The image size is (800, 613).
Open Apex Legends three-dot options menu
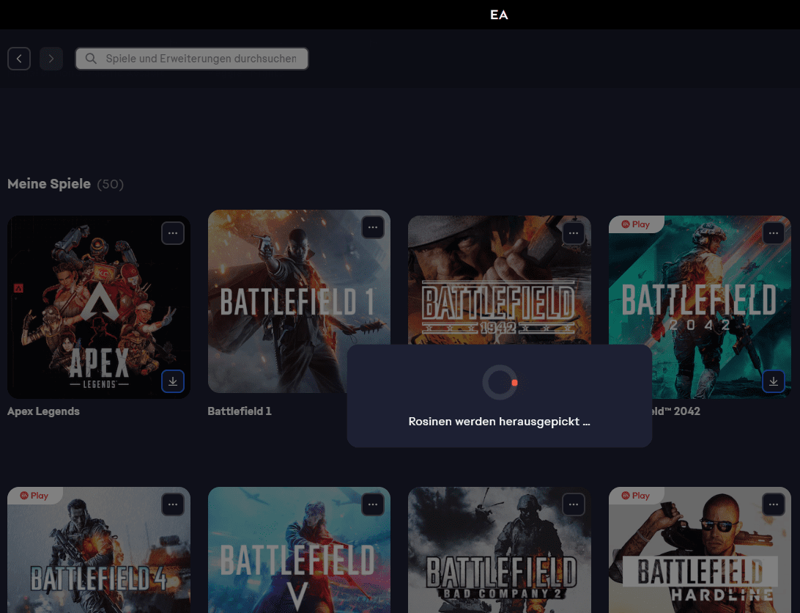pos(173,233)
